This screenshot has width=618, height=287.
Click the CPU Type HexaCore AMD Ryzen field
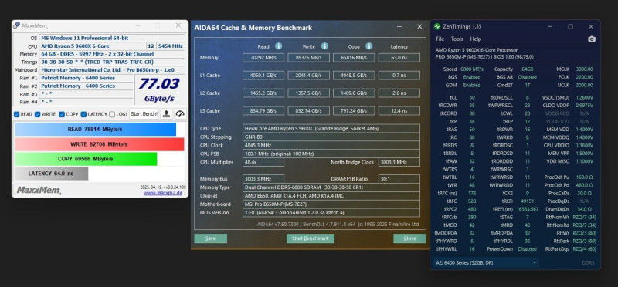tap(331, 128)
